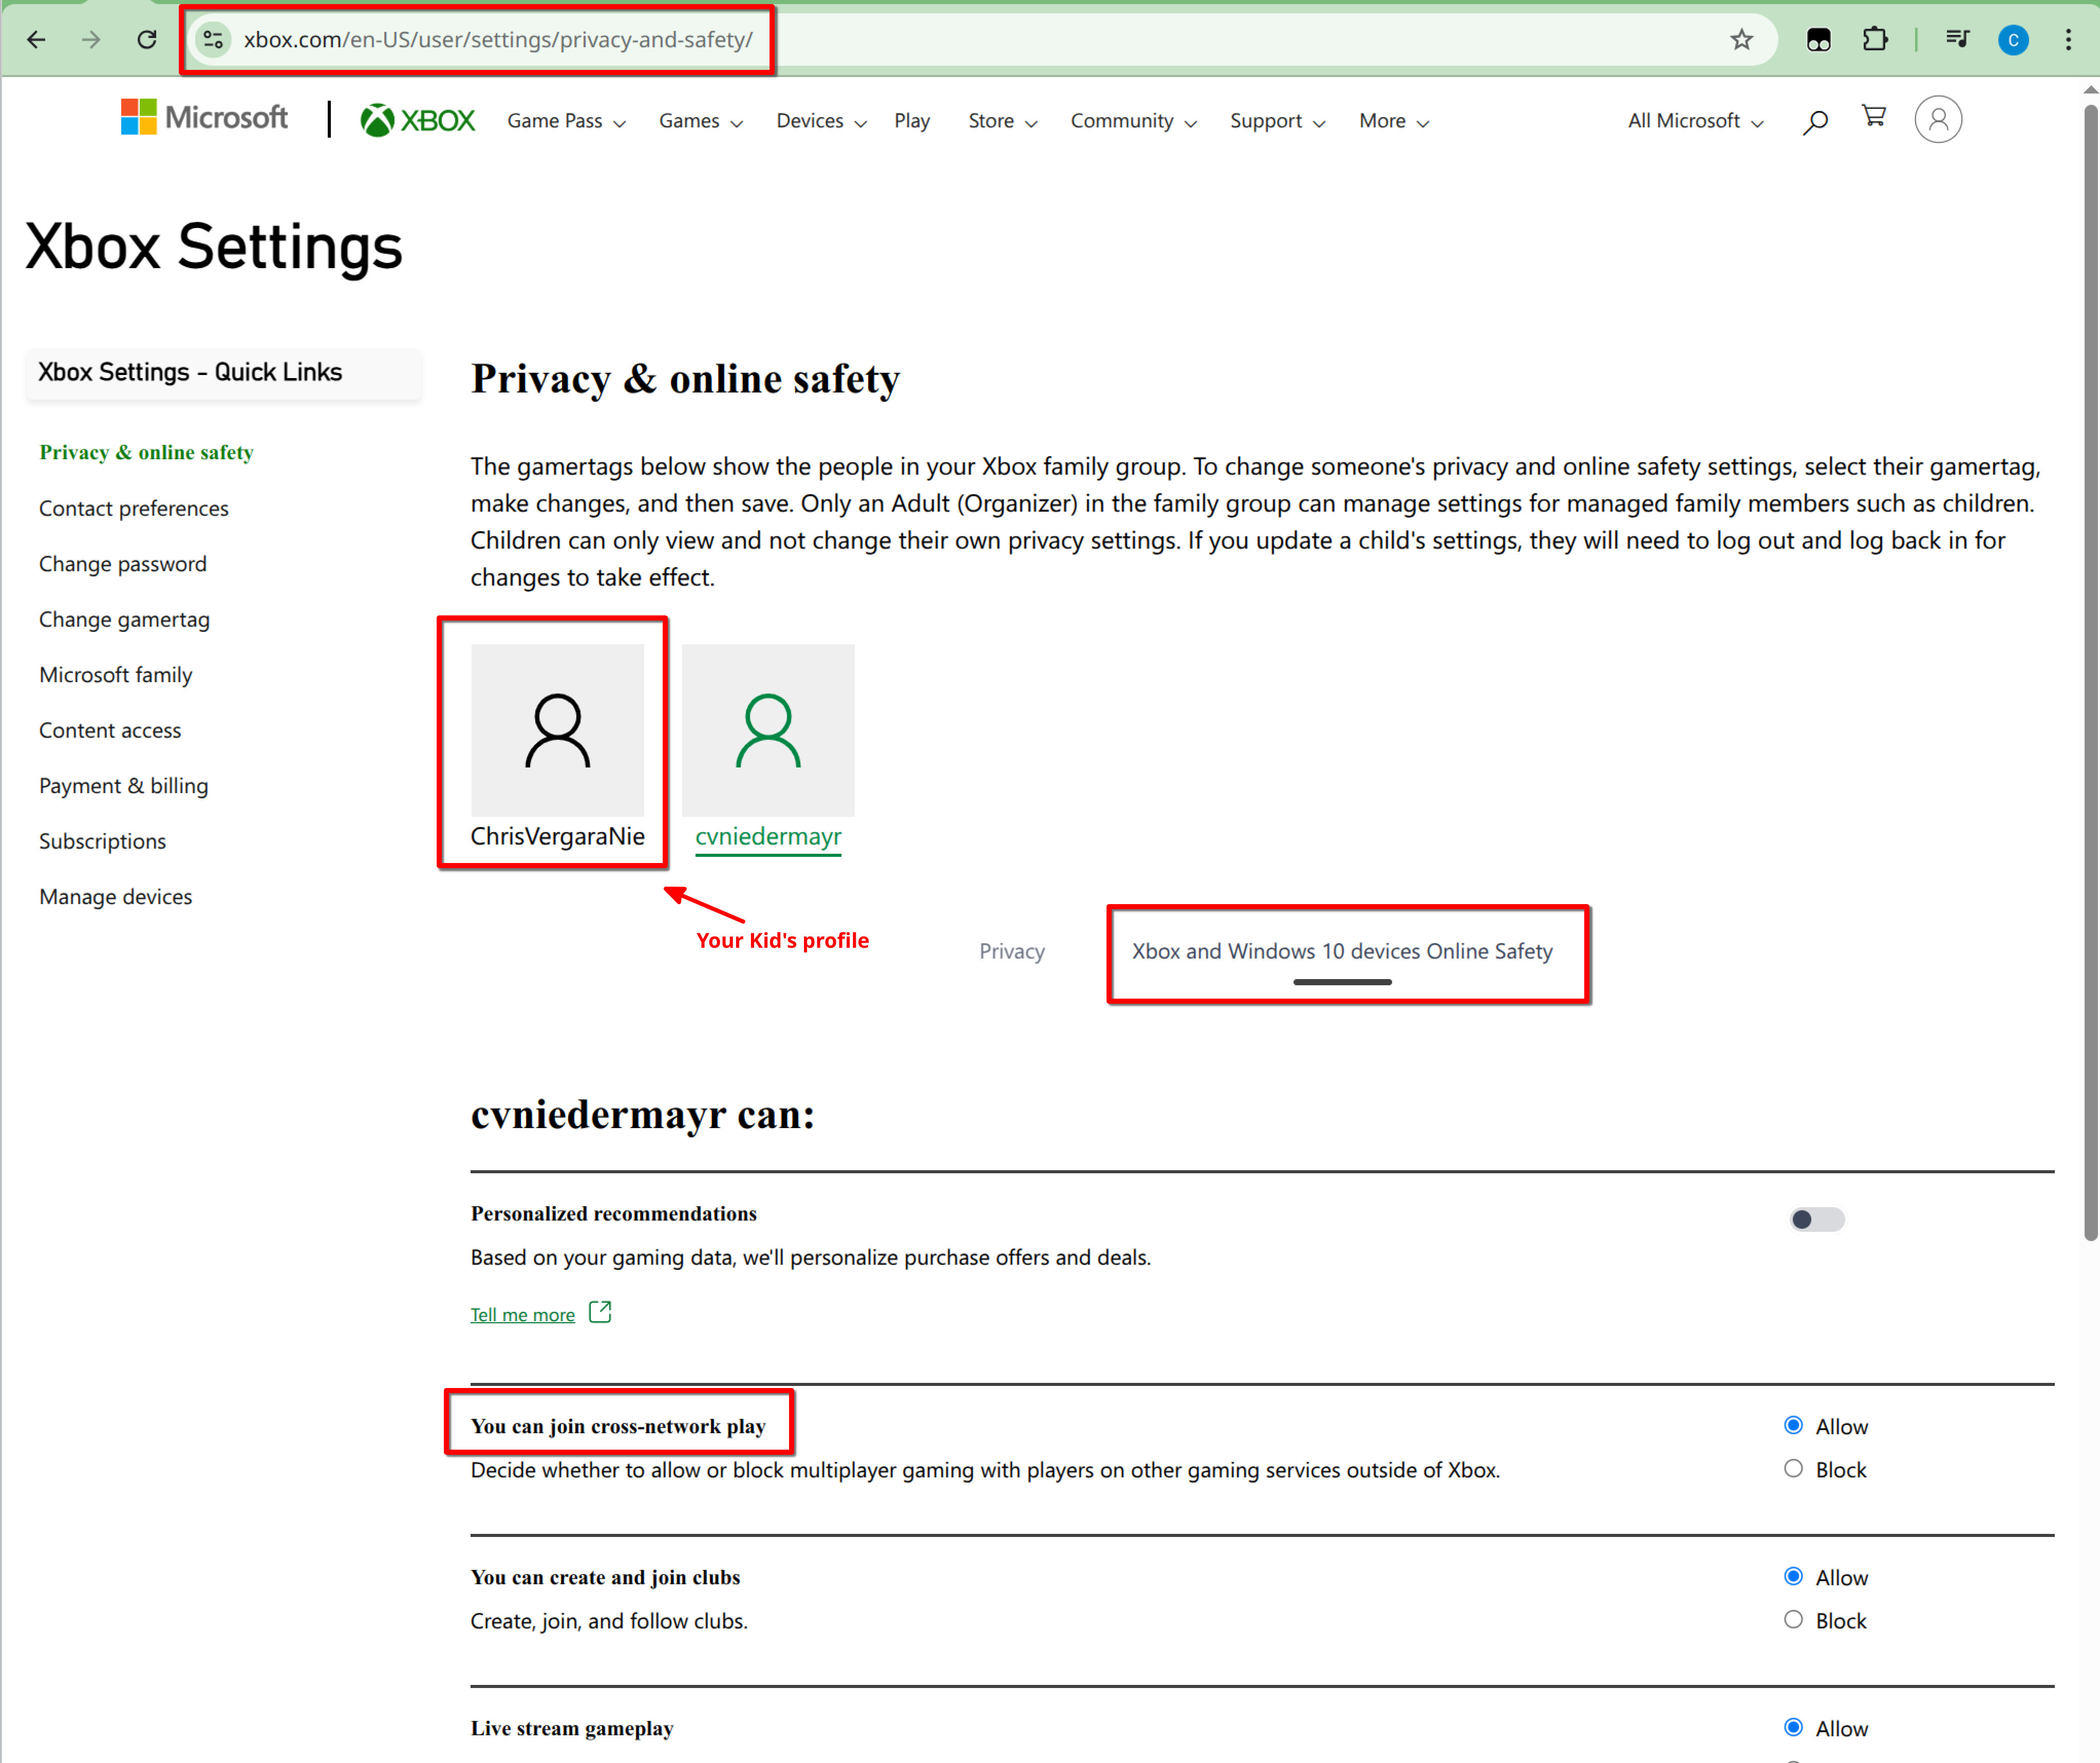Open Subscriptions sidebar link
The width and height of the screenshot is (2100, 1763).
(x=103, y=841)
